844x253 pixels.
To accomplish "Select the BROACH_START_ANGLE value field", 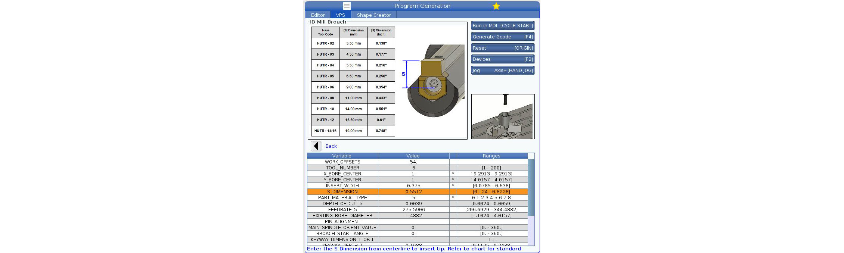I will 413,234.
